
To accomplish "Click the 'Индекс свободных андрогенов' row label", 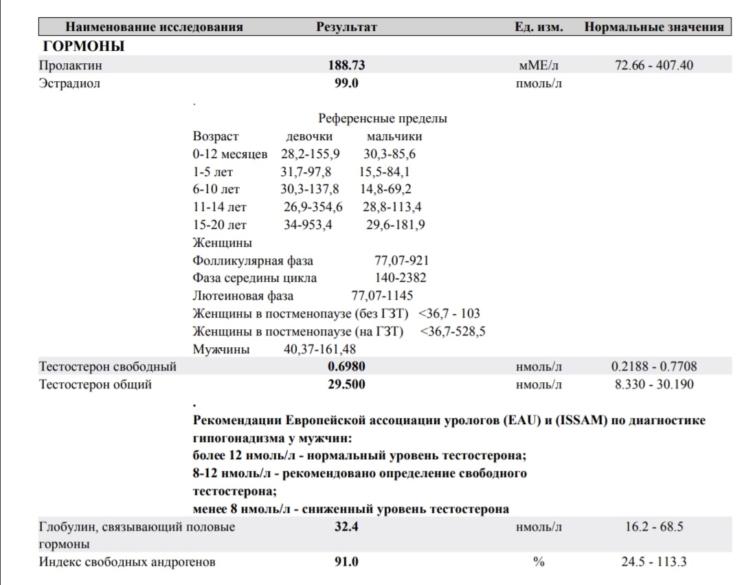I will [x=127, y=562].
